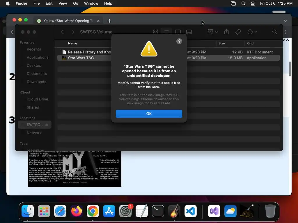Select the Yellow Star Wars browser tab
Image resolution: width=298 pixels, height=223 pixels.
click(x=68, y=21)
